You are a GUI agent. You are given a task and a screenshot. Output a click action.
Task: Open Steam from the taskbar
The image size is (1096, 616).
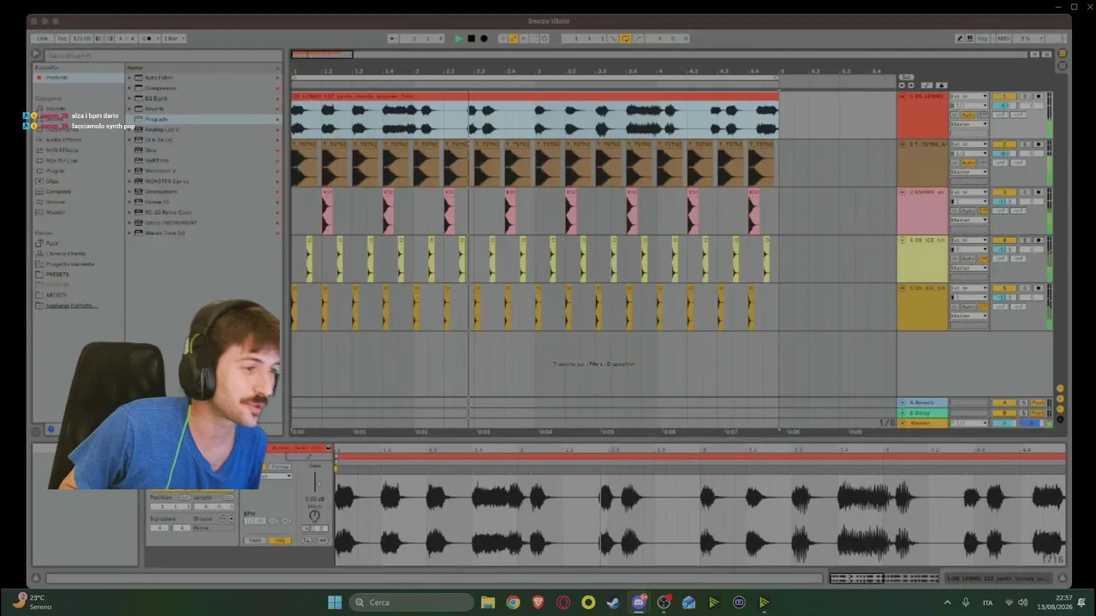pos(613,602)
